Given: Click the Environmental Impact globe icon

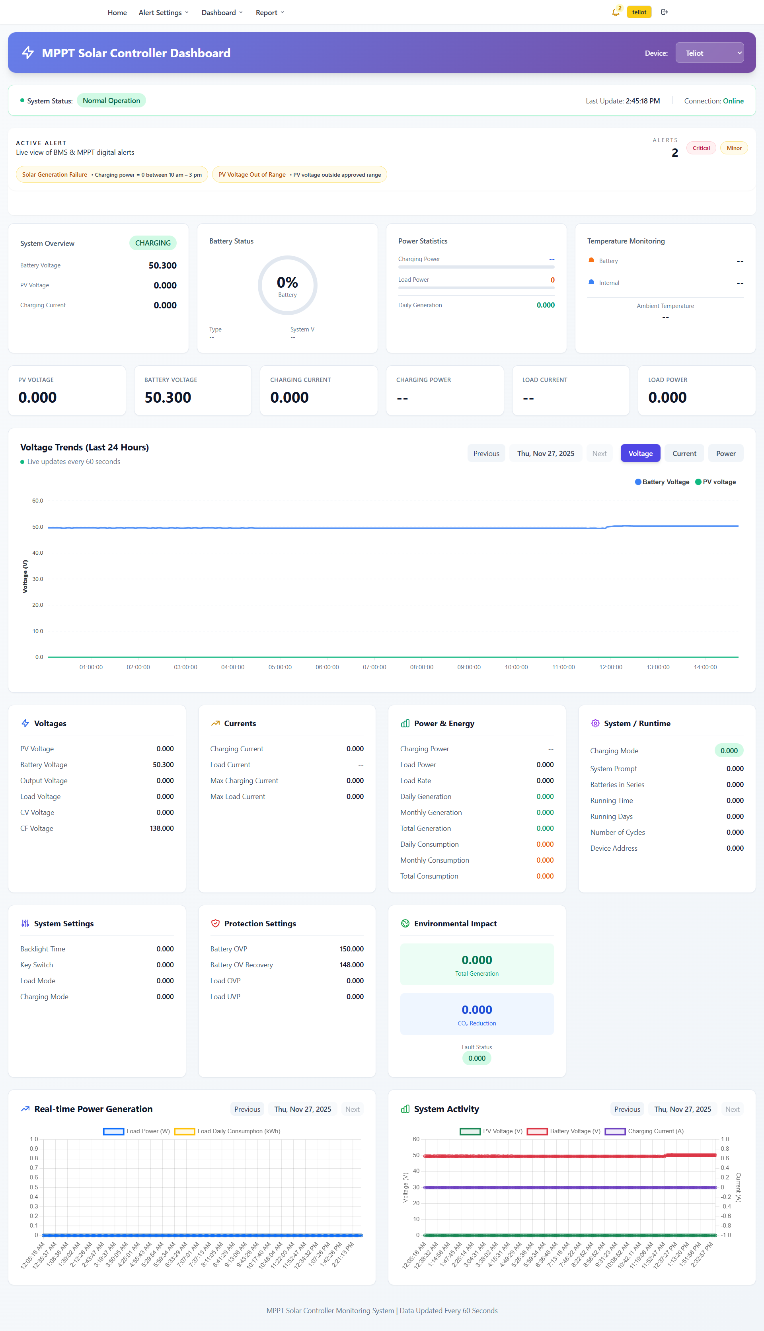Looking at the screenshot, I should (x=405, y=924).
